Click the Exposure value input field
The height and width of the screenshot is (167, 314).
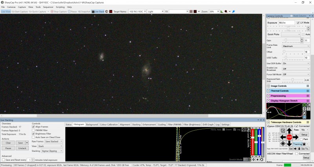point(287,23)
